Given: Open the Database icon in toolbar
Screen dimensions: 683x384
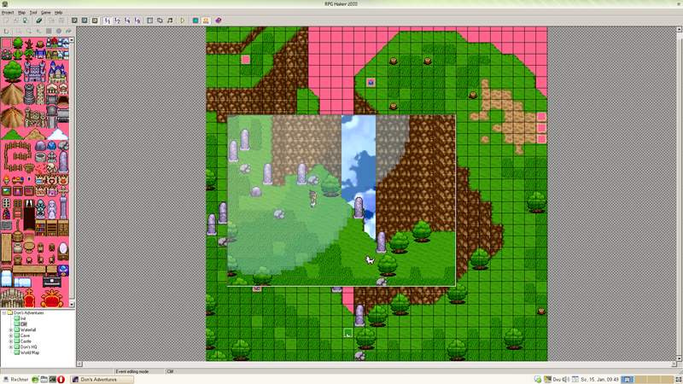Looking at the screenshot, I should [x=149, y=20].
